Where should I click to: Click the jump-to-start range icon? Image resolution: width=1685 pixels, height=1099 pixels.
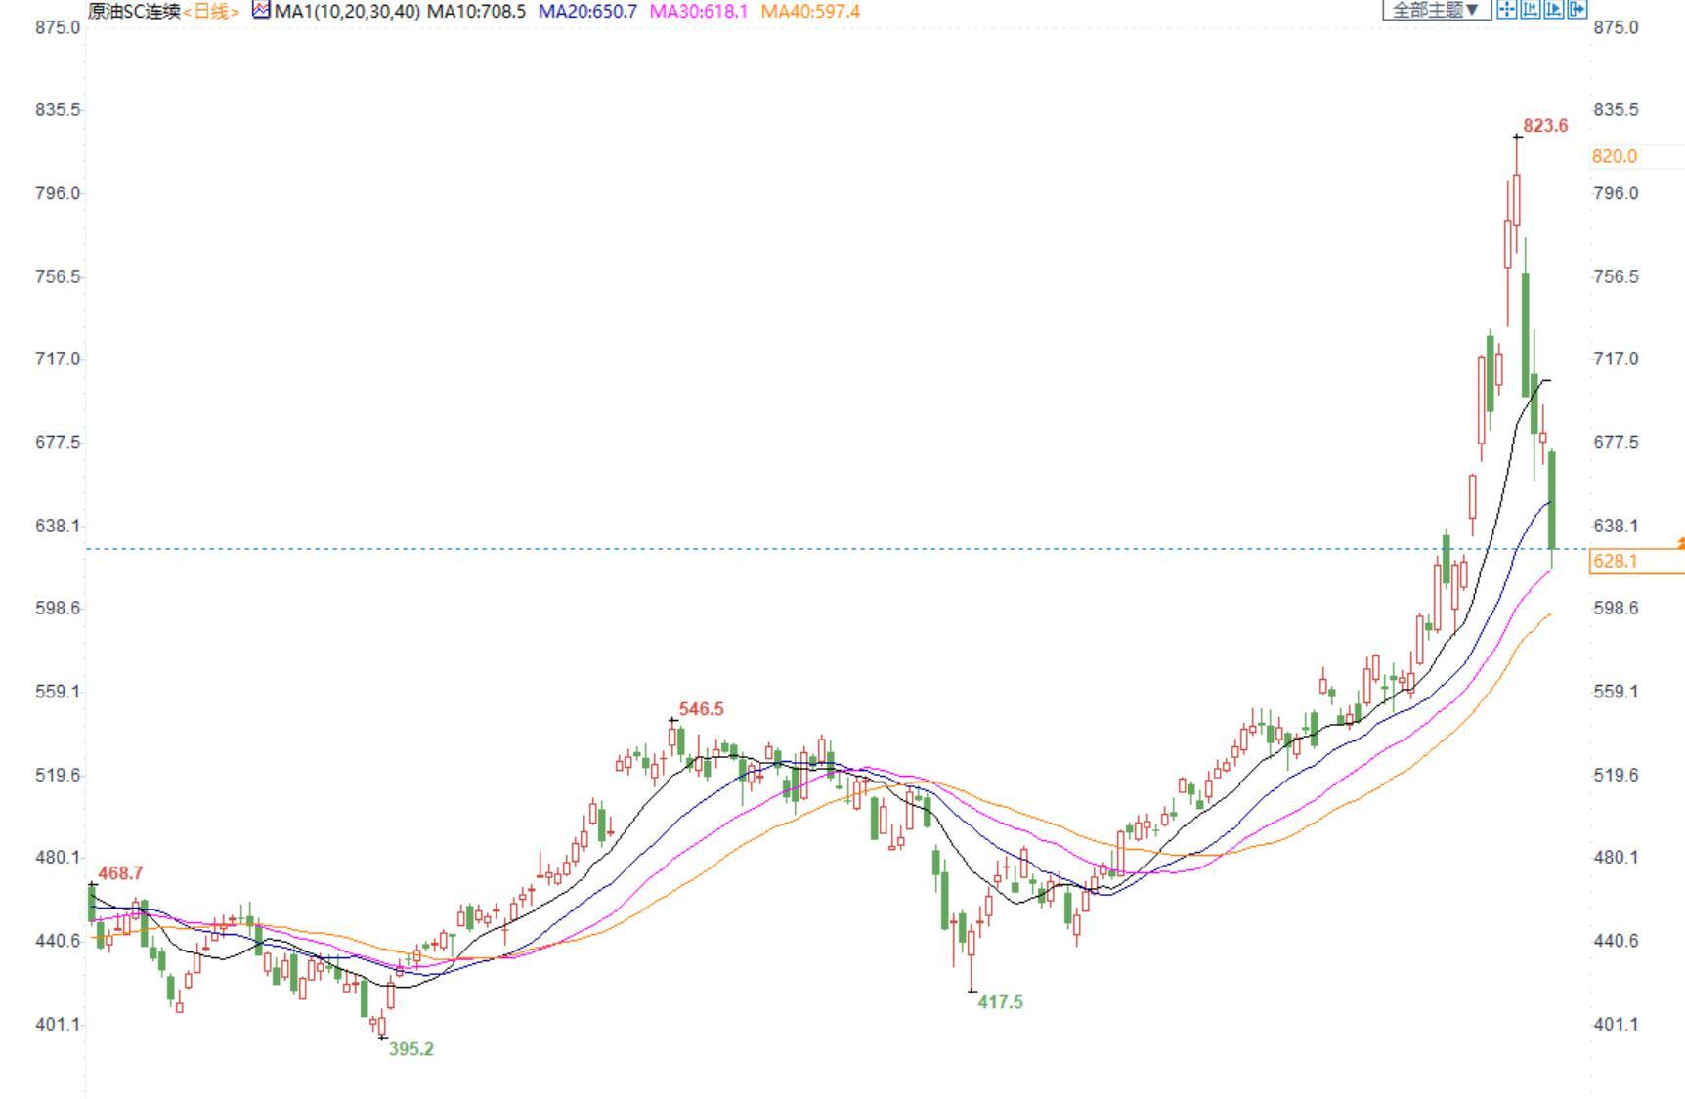tap(1530, 10)
